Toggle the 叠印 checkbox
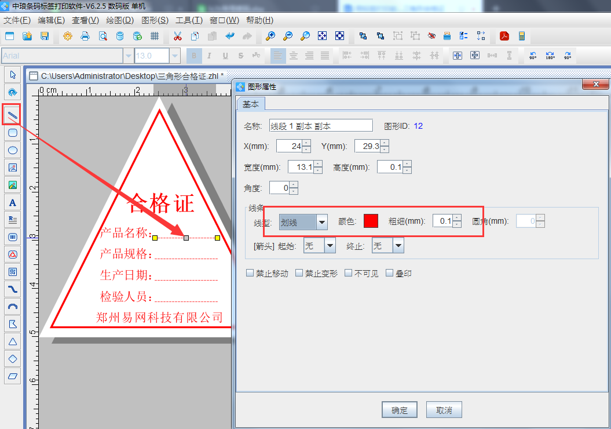 [390, 273]
